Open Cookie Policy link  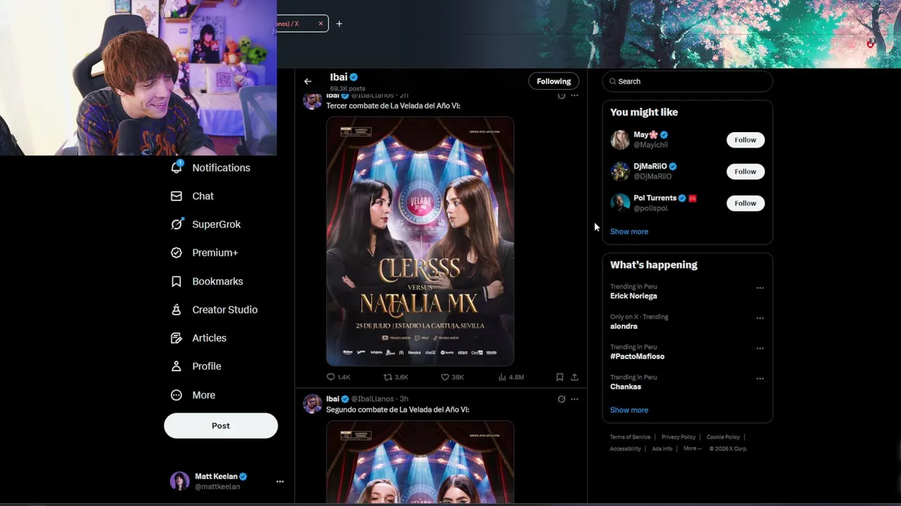click(x=723, y=437)
